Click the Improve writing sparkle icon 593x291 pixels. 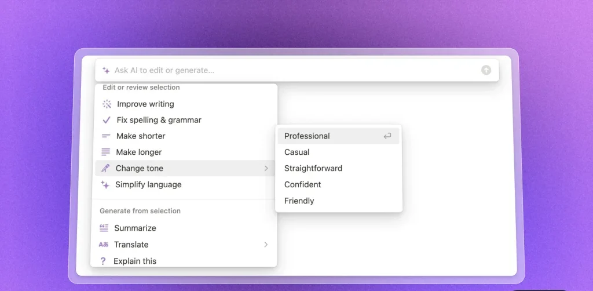pos(107,104)
